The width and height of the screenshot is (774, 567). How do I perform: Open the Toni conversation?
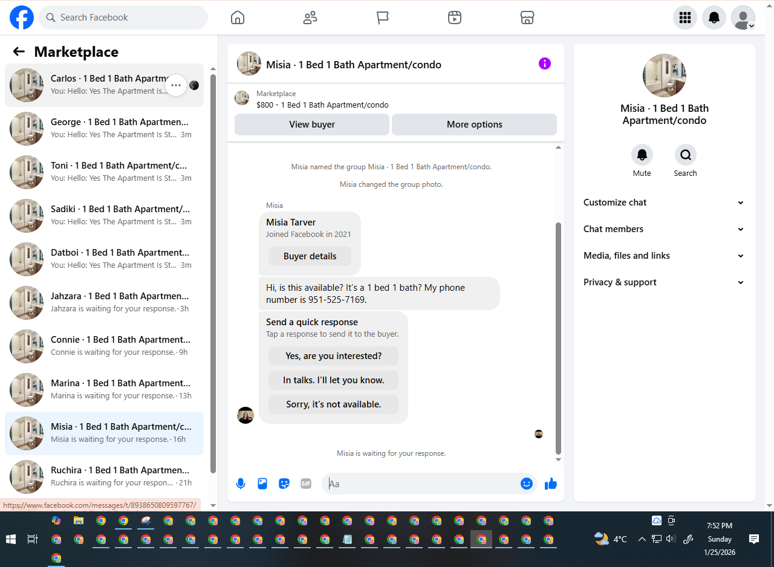coord(104,172)
